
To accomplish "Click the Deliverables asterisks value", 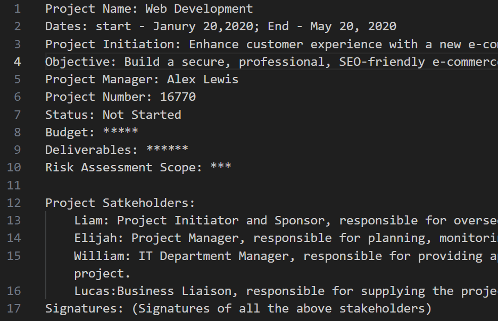I will click(x=168, y=150).
